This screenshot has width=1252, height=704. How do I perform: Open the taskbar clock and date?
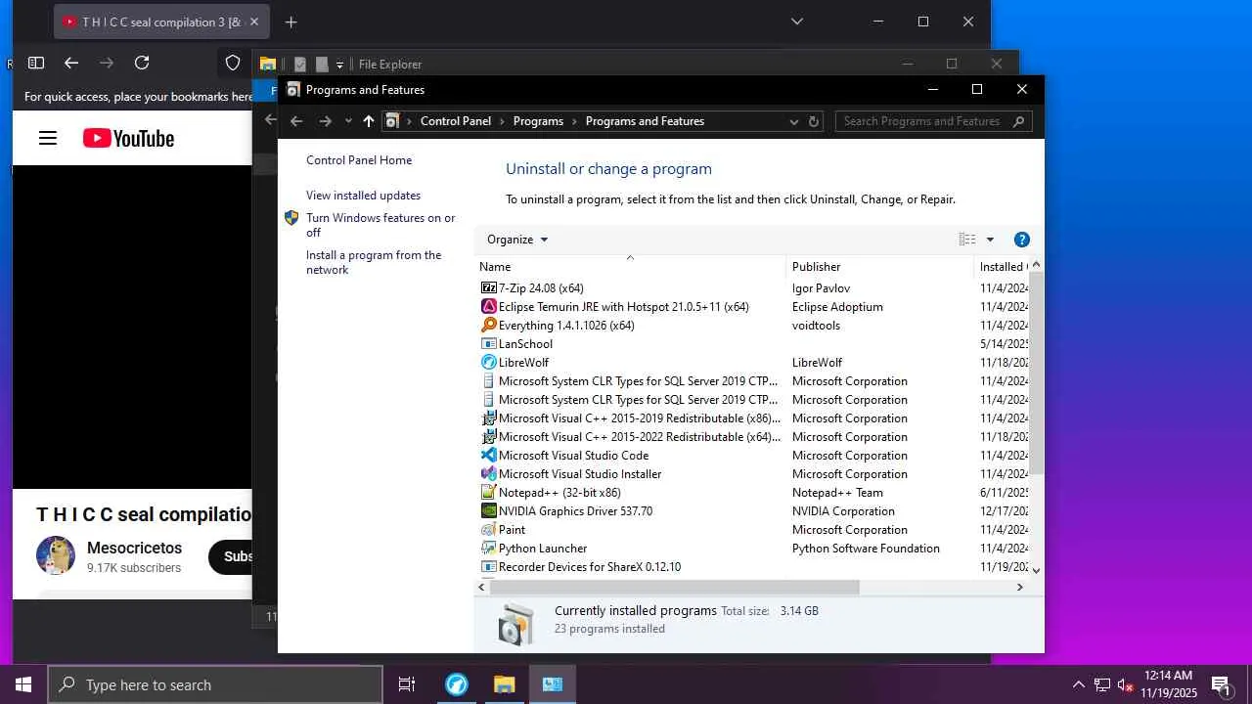[1168, 684]
